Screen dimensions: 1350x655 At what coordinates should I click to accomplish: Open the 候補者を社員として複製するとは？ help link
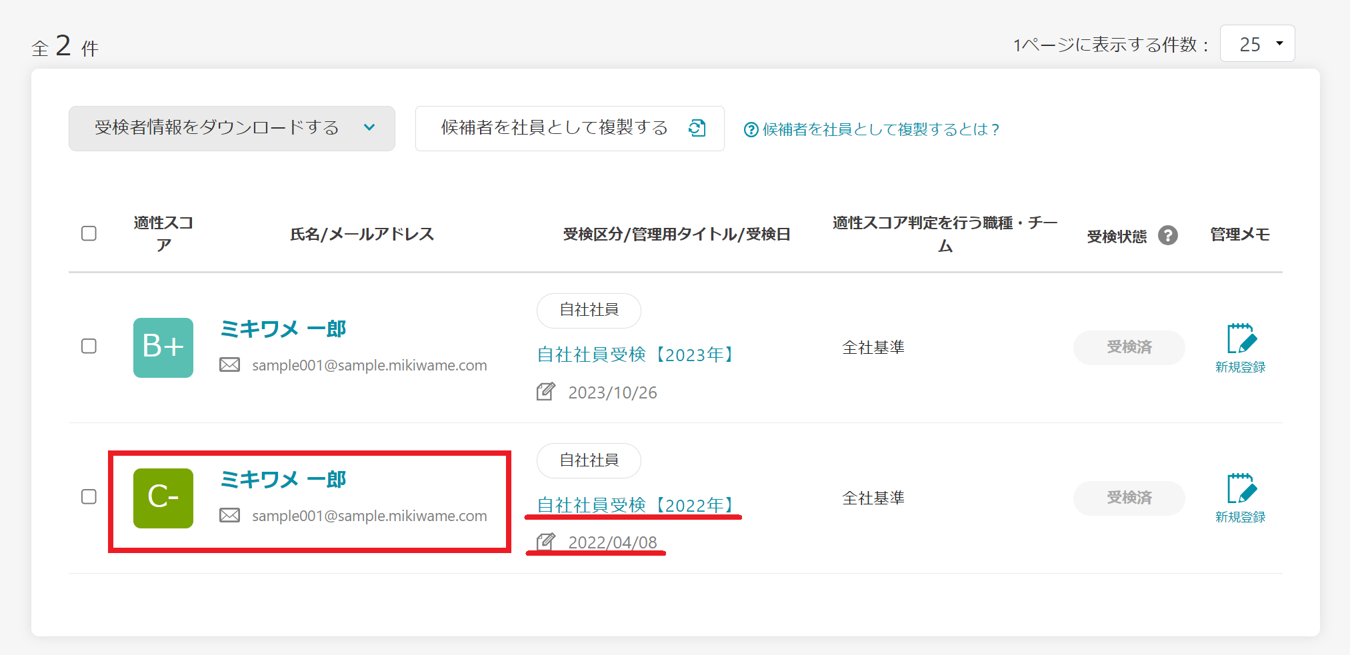click(872, 129)
